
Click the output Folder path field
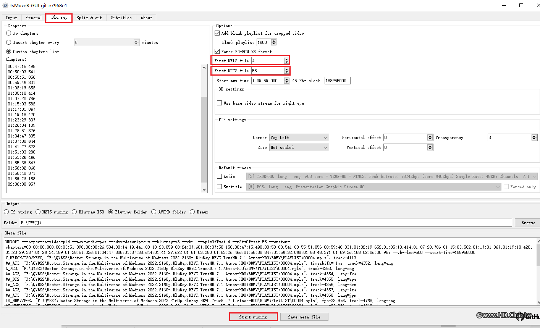pyautogui.click(x=266, y=223)
